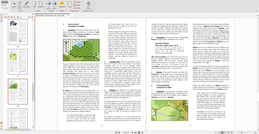The image size is (259, 134).
Task: Click Extract pages button
Action: click(x=77, y=8)
